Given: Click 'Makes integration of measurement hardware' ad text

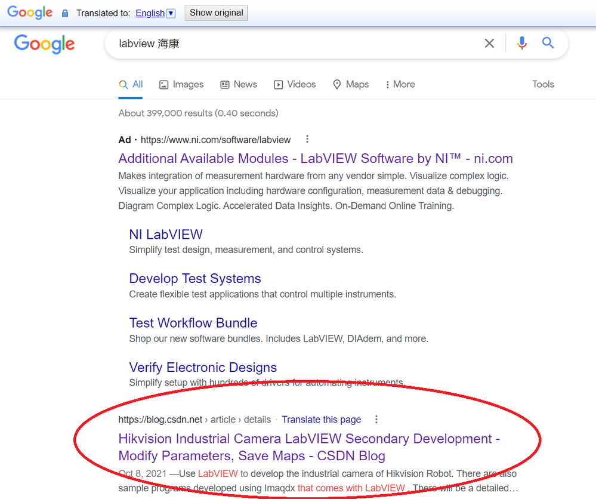Looking at the screenshot, I should (313, 191).
